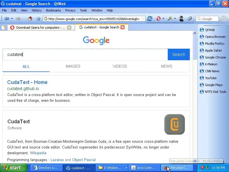Screen dimensions: 229x172
Task: Open the NTFS Disk Tools sidebar bookmark
Action: (213, 92)
